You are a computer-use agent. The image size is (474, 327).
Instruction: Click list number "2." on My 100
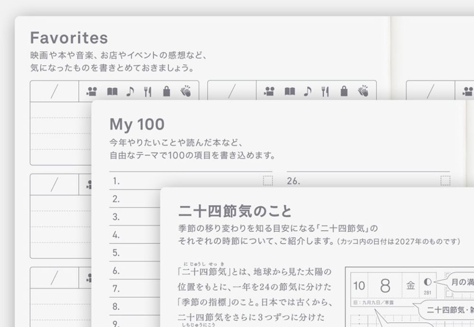[x=116, y=199]
